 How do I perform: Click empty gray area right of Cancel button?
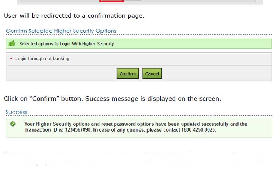click(x=216, y=74)
